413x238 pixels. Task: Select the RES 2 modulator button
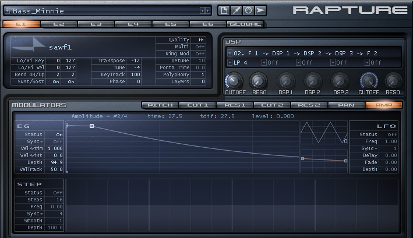[x=309, y=105]
